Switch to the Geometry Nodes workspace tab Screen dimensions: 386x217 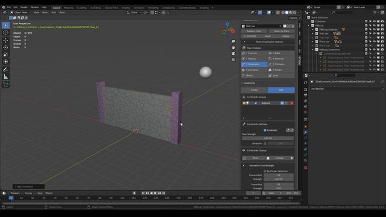point(187,8)
